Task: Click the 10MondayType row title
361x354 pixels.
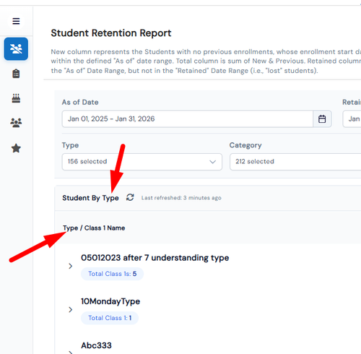Action: pyautogui.click(x=110, y=301)
